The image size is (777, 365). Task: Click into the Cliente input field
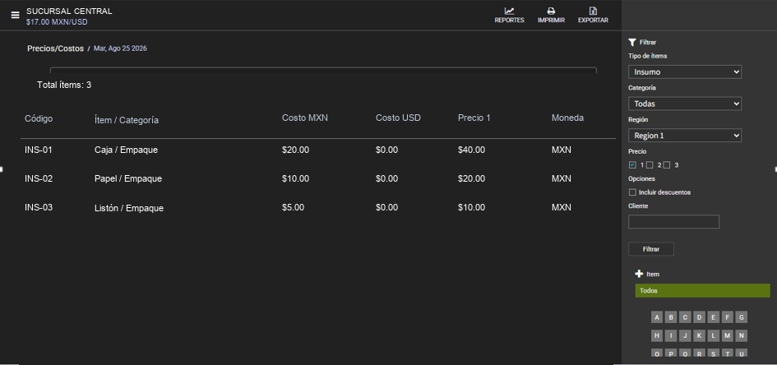tap(673, 222)
